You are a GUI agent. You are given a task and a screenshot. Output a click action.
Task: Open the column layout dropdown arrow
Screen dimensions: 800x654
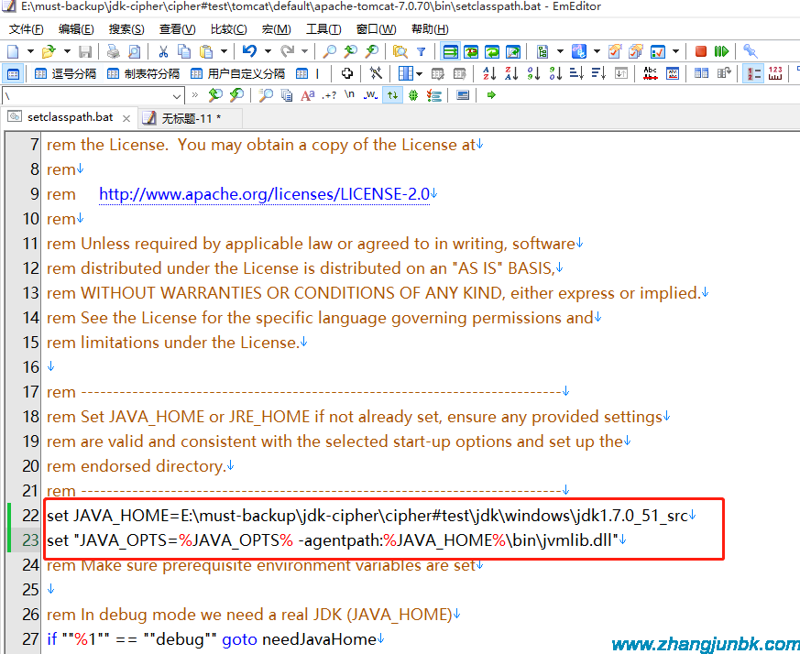pyautogui.click(x=420, y=74)
